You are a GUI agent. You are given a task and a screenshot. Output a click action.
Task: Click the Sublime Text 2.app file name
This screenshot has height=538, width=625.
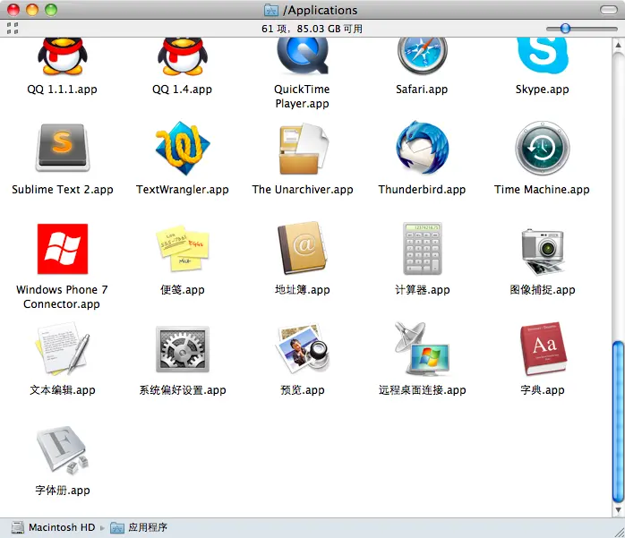(x=63, y=190)
